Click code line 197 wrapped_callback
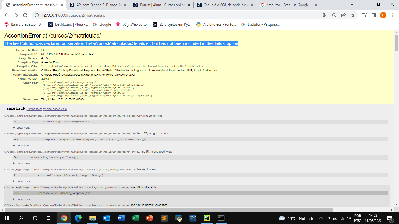399x224 pixels. [200, 139]
